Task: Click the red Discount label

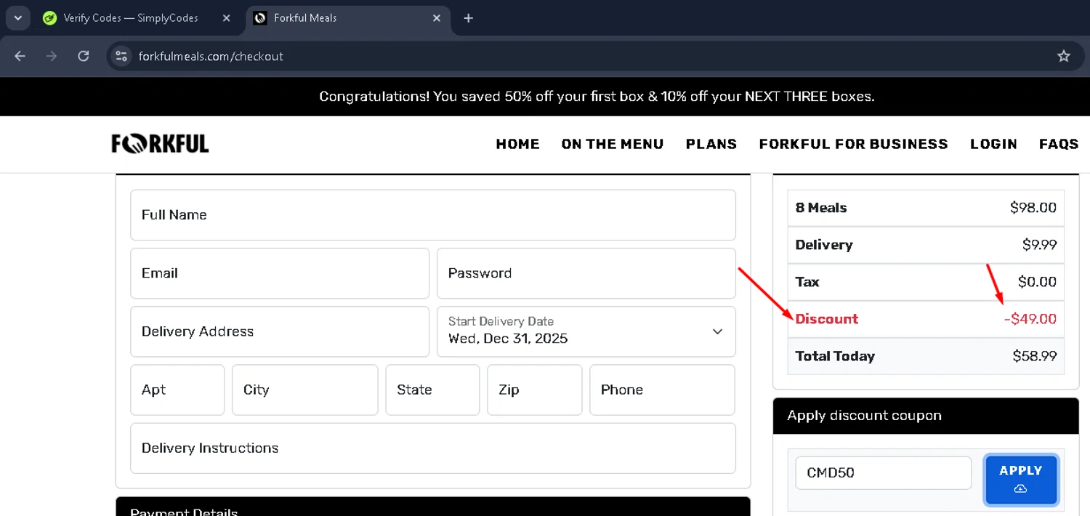Action: tap(827, 319)
